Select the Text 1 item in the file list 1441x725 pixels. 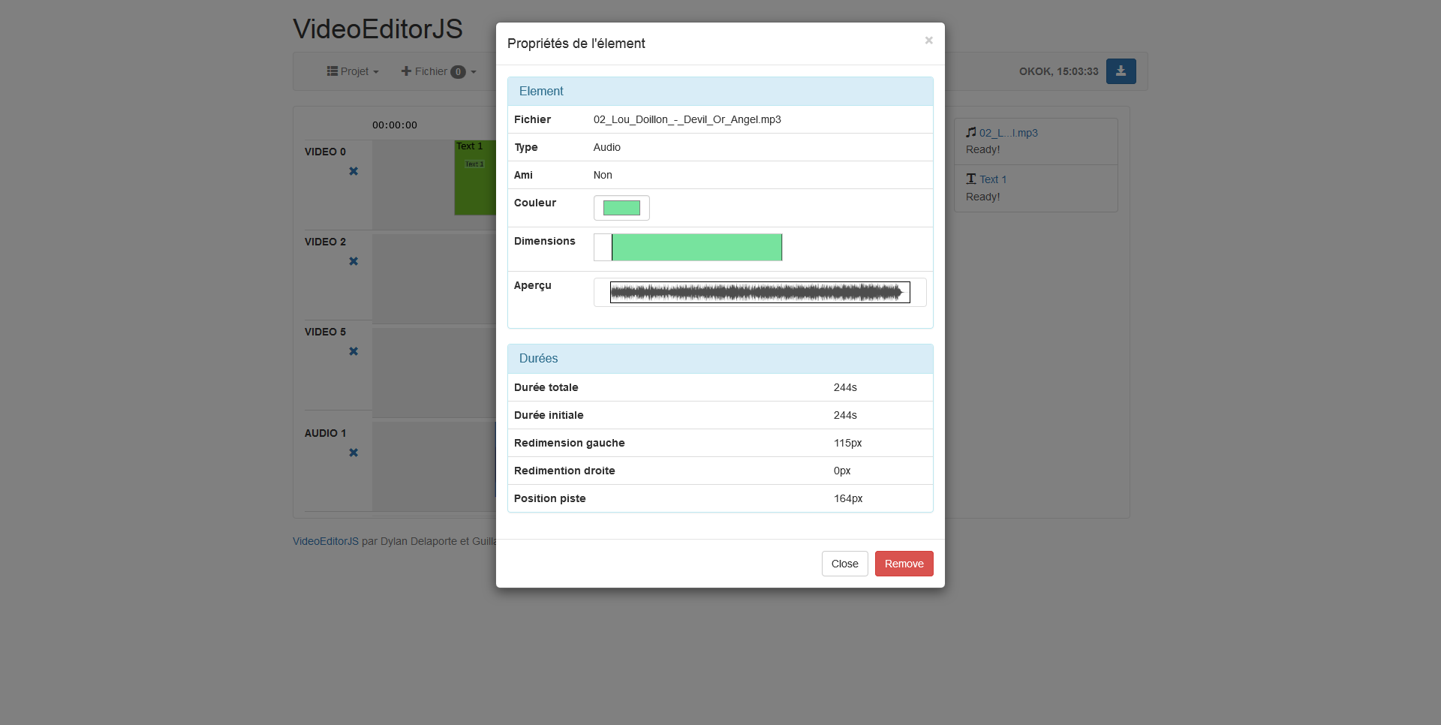tap(992, 179)
